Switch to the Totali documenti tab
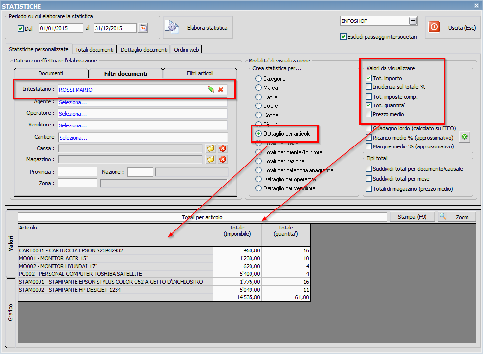Screen dimensions: 483x354 [95, 49]
